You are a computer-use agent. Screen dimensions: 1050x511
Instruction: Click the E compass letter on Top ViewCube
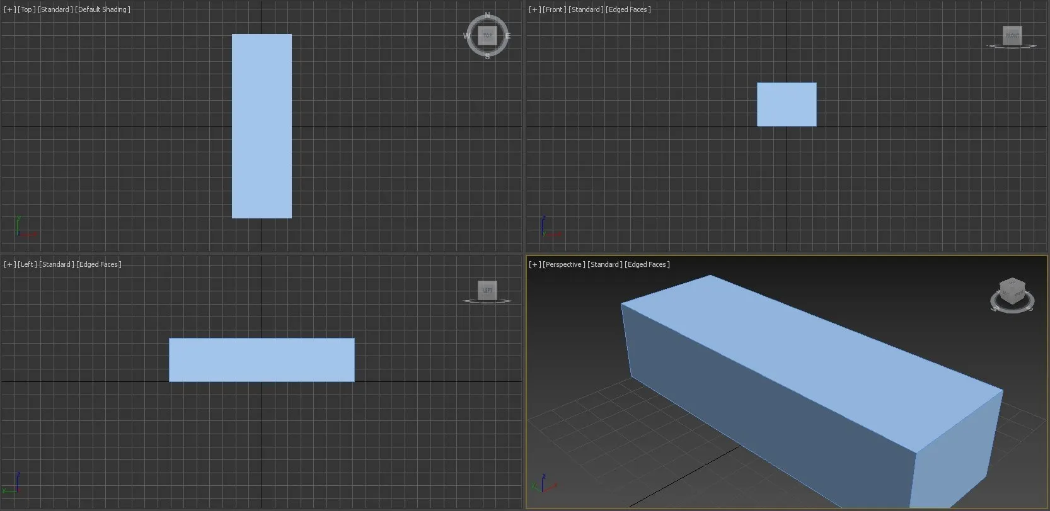pos(507,36)
